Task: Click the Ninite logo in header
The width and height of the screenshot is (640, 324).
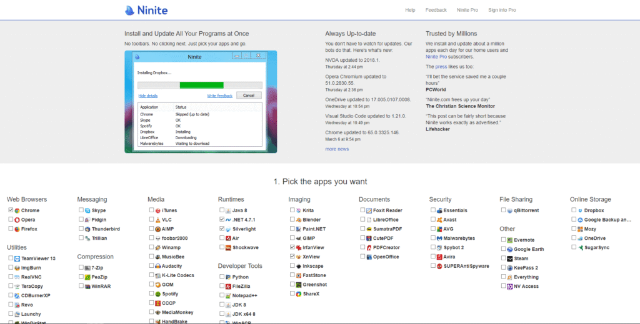Action: point(146,10)
